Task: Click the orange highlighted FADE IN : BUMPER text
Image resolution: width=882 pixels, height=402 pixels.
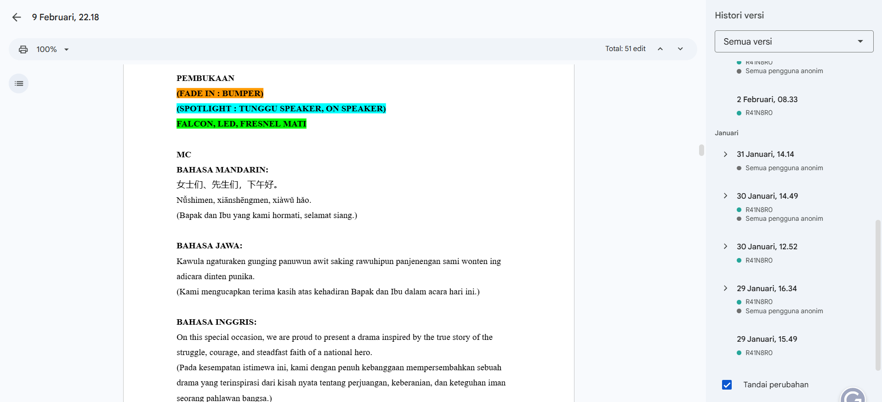Action: 220,93
